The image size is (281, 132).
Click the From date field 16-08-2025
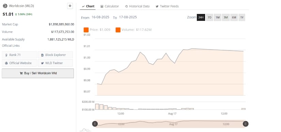100,17
